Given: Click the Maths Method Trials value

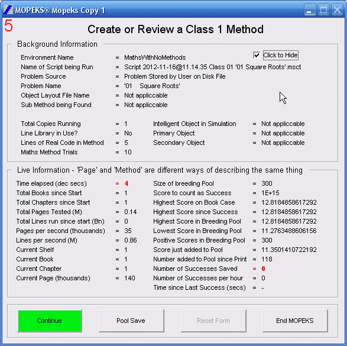Looking at the screenshot, I should [128, 152].
